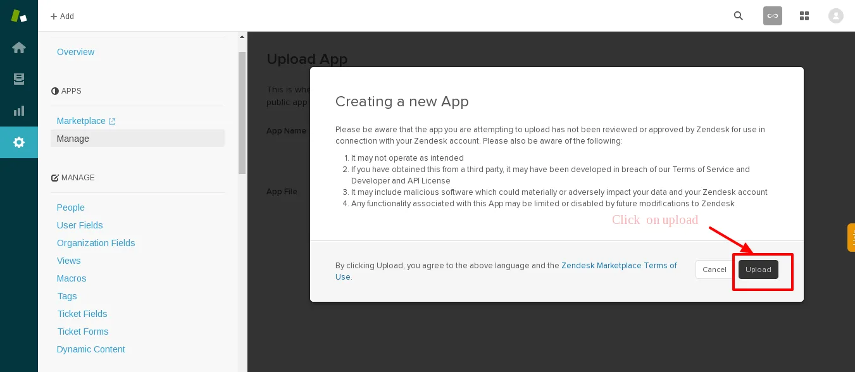Open the Zendesk products grid icon
Viewport: 855px width, 372px height.
coord(804,16)
